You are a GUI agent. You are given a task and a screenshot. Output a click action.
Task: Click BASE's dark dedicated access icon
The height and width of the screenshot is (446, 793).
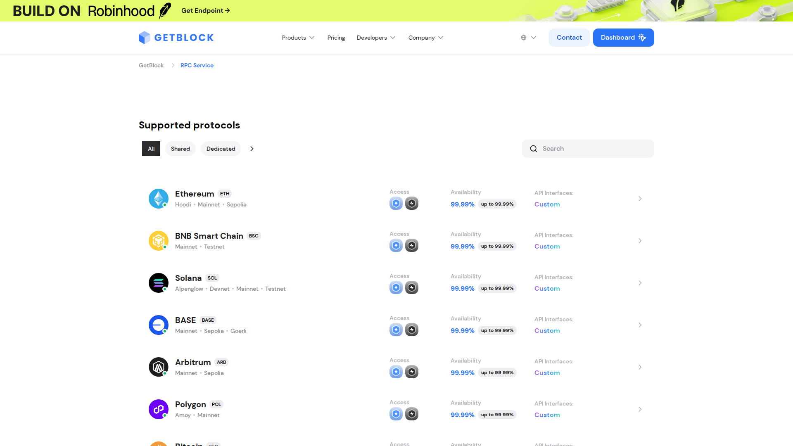coord(412,330)
